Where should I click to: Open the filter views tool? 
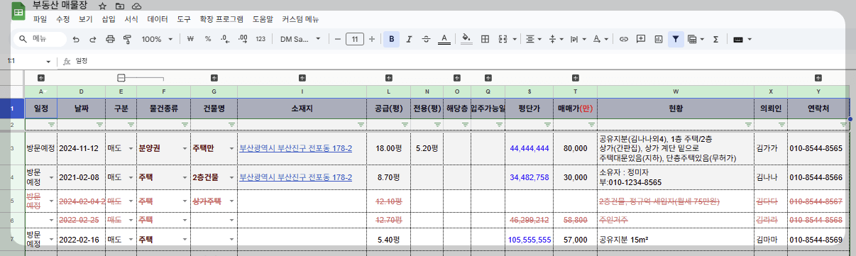(x=692, y=39)
